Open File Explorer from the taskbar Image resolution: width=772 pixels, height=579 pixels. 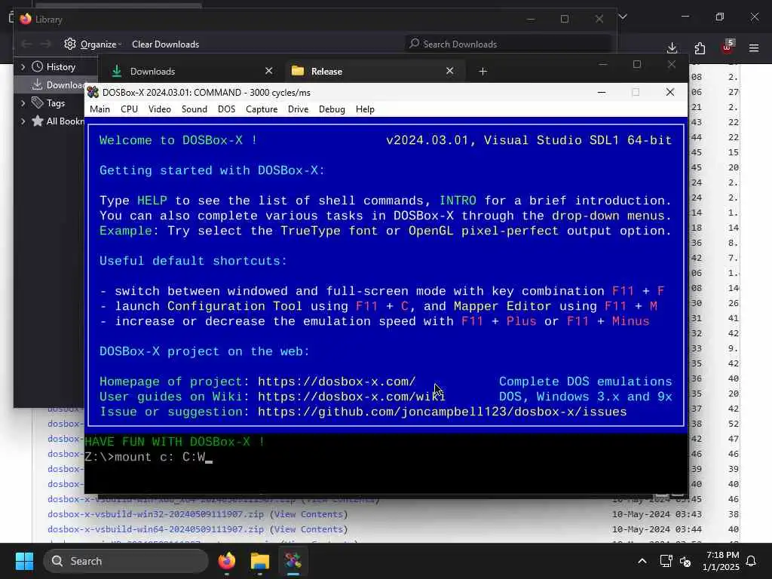(260, 561)
